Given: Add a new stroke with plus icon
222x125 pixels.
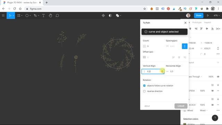Looking at the screenshot, I should (x=218, y=99).
